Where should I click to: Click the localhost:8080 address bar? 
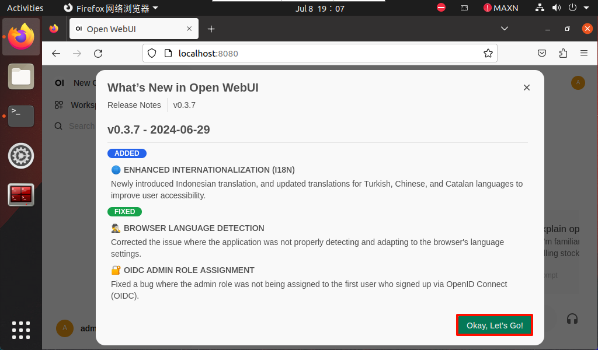coord(315,54)
